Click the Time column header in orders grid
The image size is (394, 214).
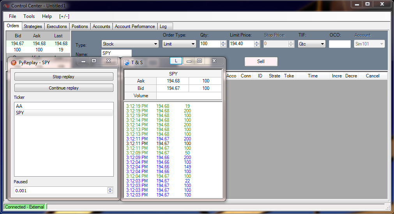313,76
